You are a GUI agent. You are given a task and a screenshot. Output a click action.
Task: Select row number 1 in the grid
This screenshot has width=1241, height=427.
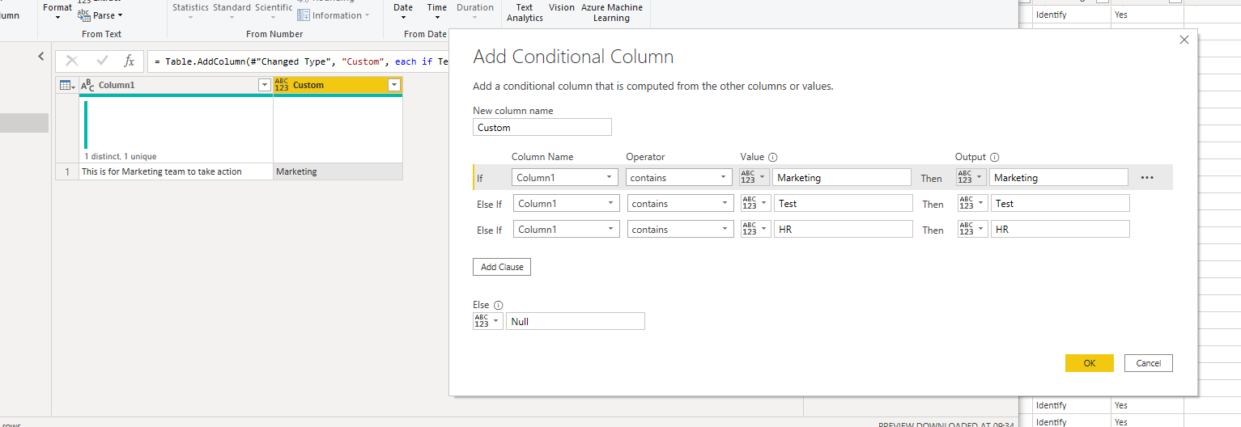click(x=67, y=171)
